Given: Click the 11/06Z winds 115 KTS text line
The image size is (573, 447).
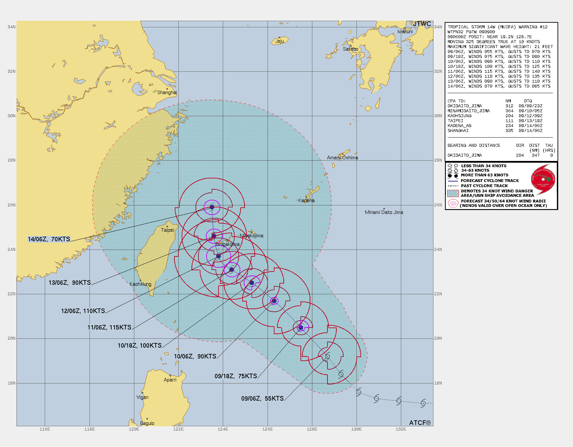Looking at the screenshot, I should tap(499, 71).
